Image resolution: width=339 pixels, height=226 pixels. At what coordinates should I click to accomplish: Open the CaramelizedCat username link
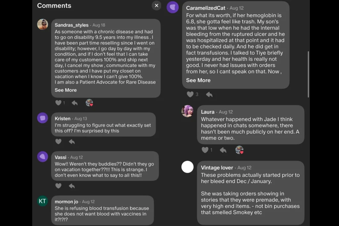[x=206, y=8]
